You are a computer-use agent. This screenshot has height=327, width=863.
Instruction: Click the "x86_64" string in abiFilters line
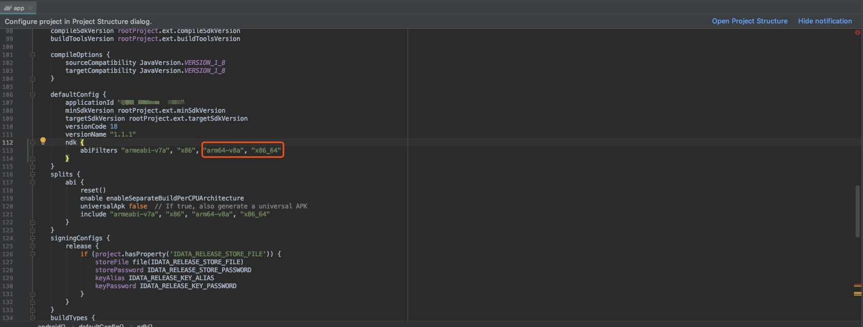click(266, 150)
